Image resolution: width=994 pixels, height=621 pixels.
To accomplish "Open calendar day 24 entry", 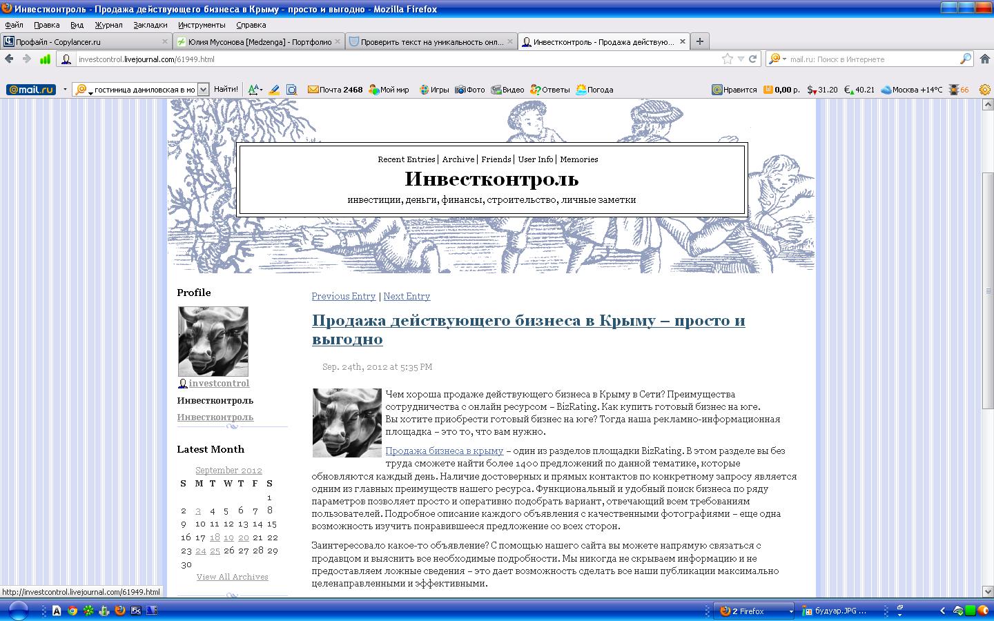I will coord(201,551).
